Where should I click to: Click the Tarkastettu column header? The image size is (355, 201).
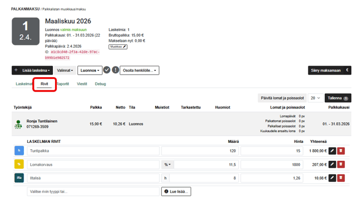191,107
